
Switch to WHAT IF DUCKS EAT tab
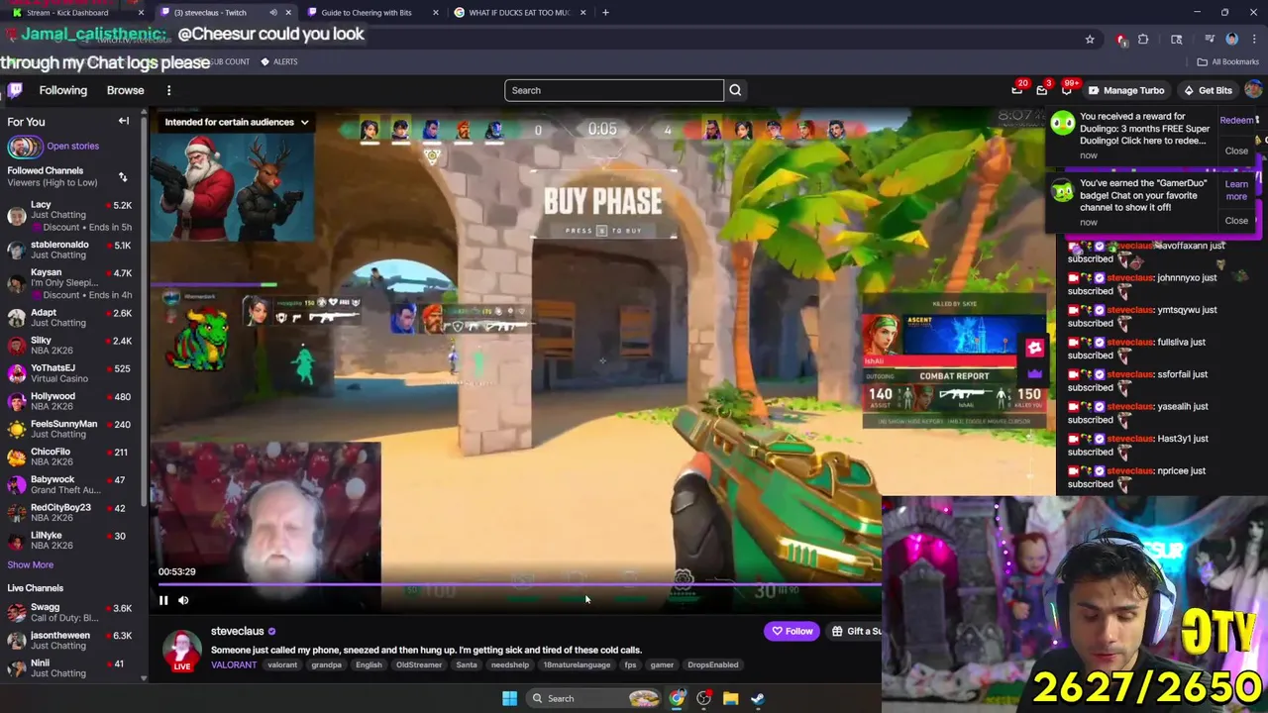[519, 13]
